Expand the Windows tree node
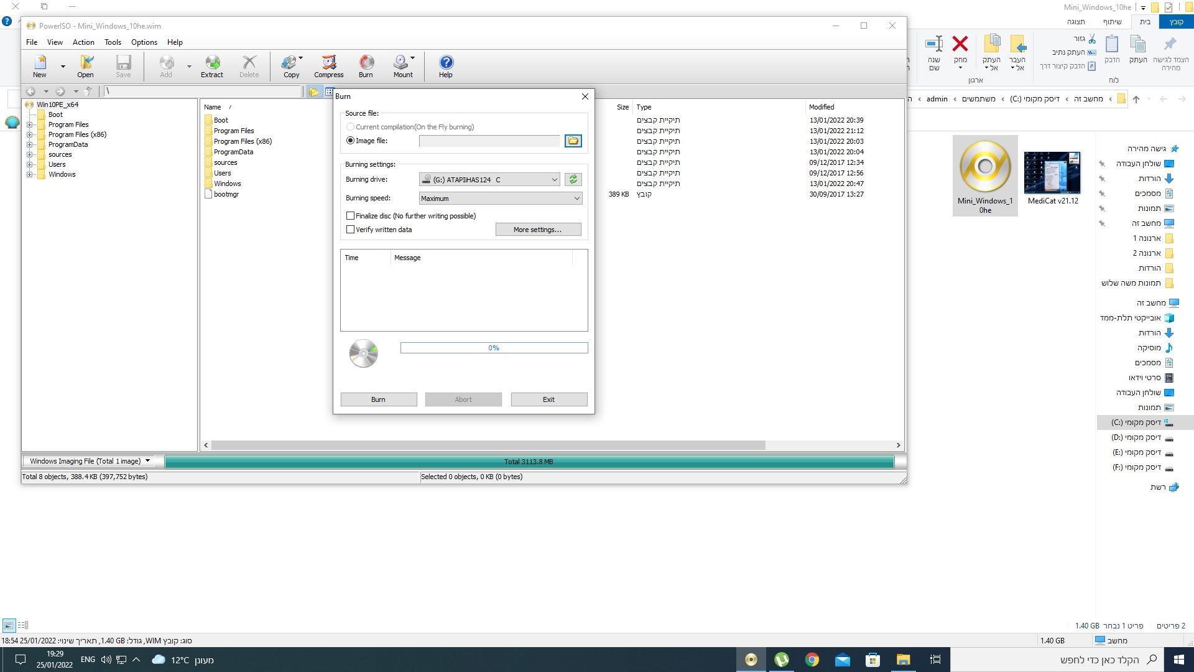Viewport: 1194px width, 672px height. click(x=29, y=174)
